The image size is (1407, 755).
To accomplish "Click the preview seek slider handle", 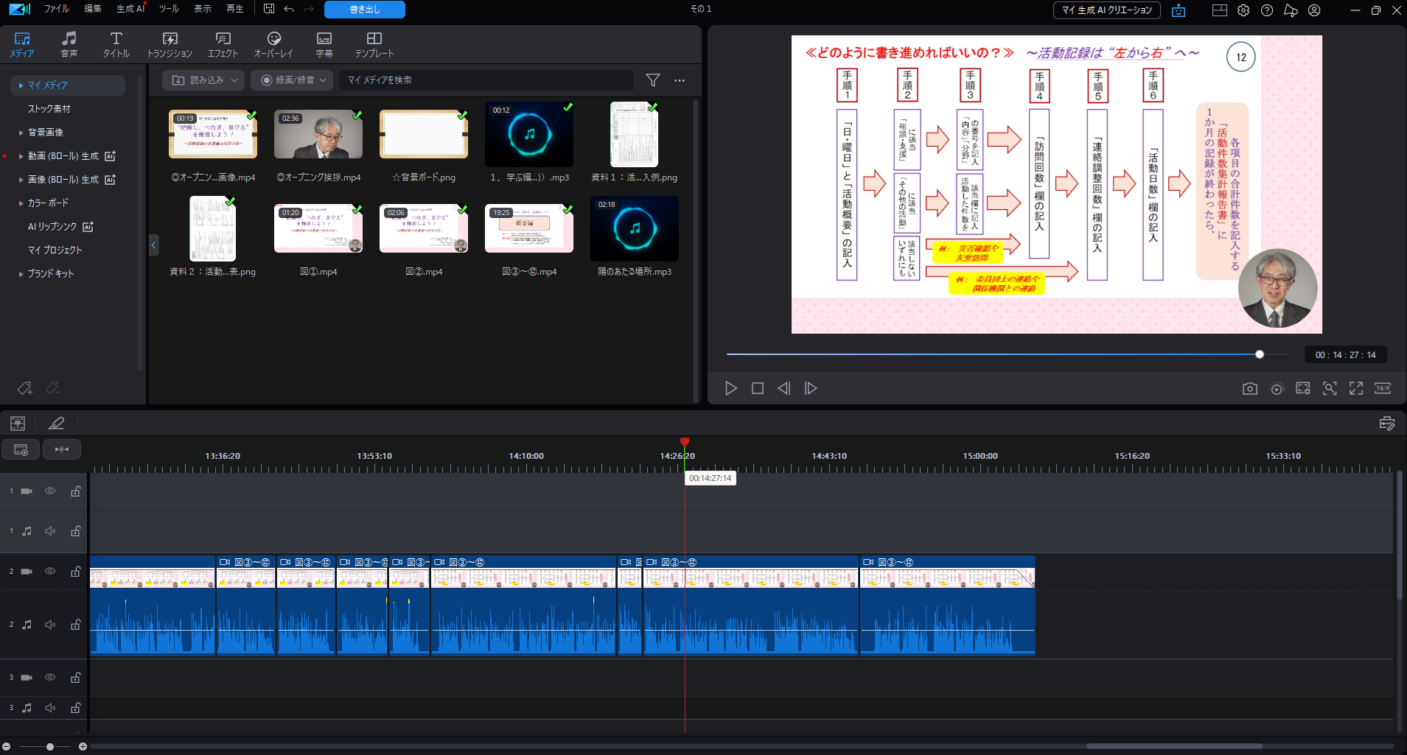I will coord(1260,354).
